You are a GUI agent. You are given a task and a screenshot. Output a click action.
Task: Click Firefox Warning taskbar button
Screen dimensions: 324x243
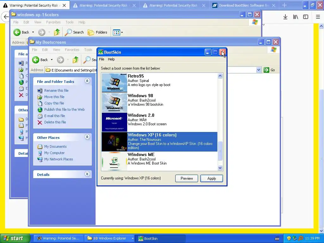59,239
